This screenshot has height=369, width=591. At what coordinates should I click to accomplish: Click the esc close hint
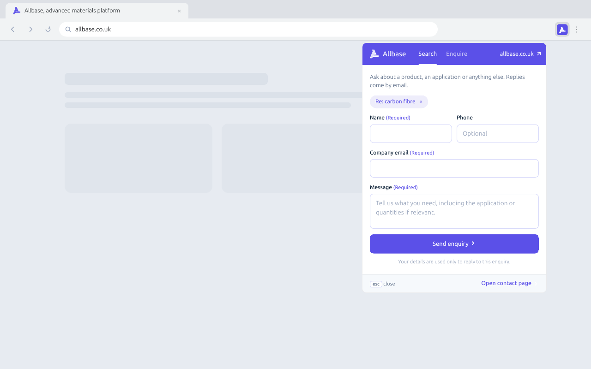coord(382,284)
